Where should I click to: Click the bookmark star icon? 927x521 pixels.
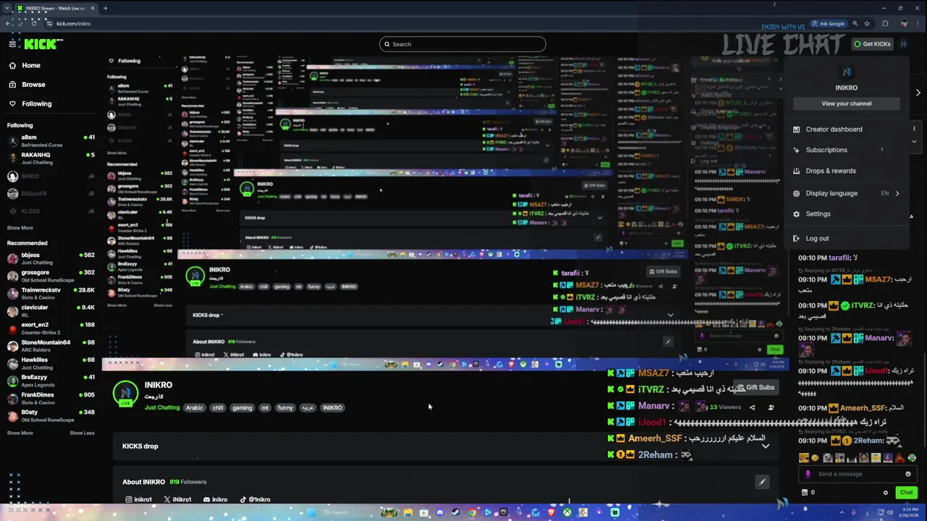tap(867, 23)
